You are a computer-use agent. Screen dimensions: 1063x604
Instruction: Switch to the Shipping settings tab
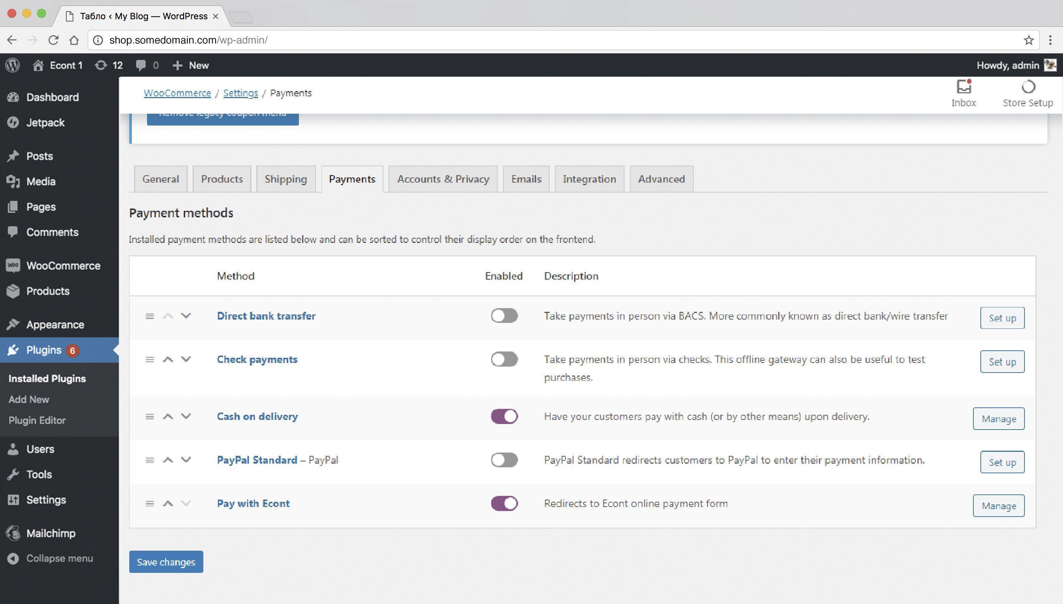[286, 179]
